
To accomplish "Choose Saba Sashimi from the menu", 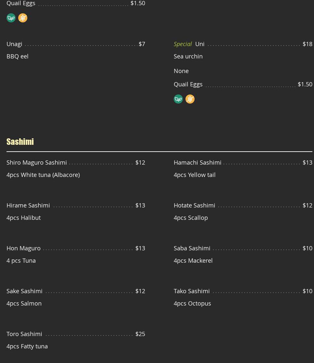I will coord(192,248).
